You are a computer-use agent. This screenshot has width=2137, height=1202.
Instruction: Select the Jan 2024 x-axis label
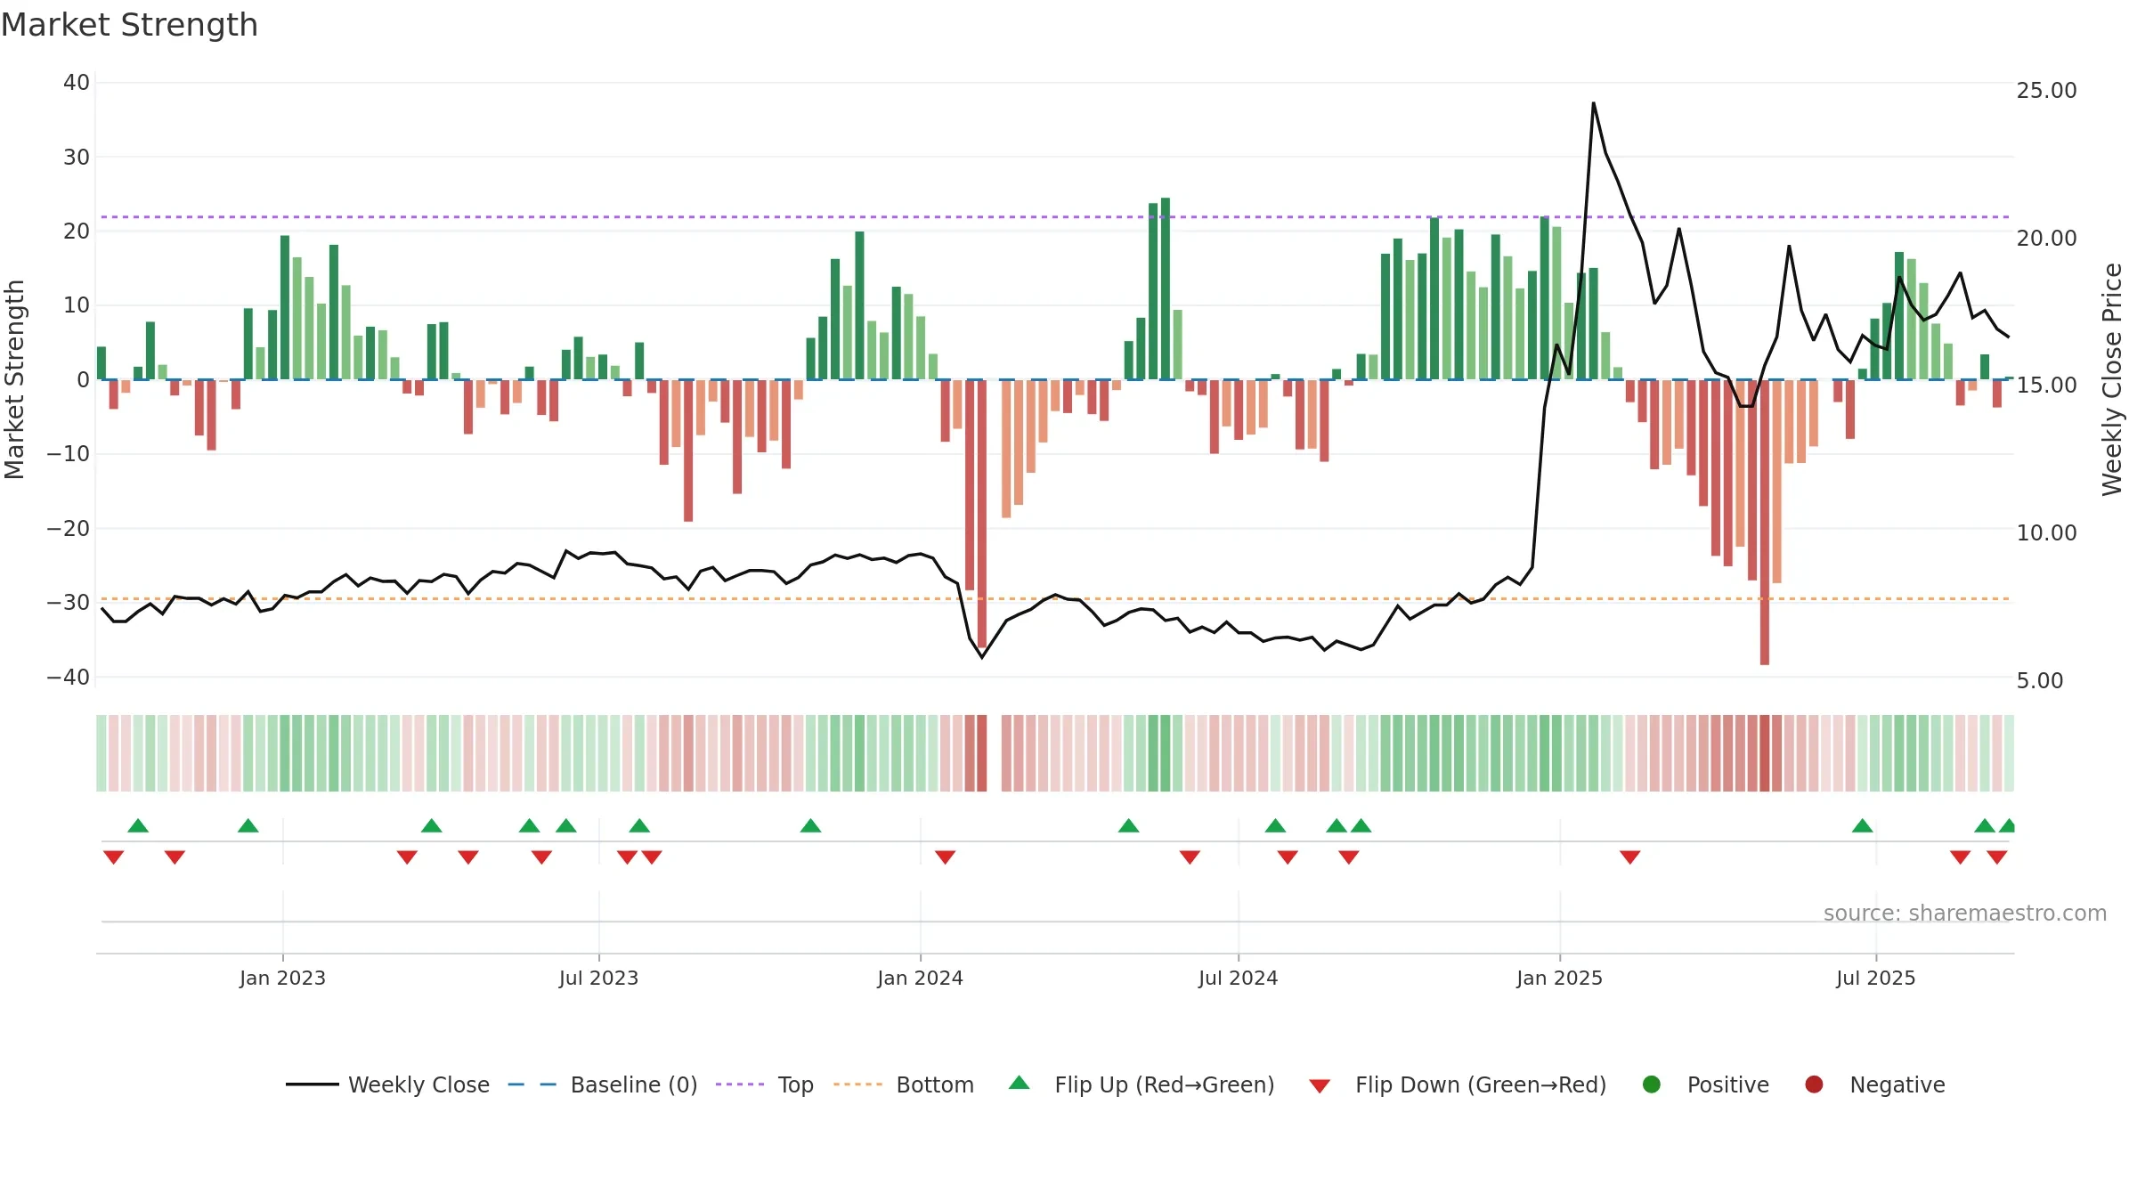click(x=920, y=978)
